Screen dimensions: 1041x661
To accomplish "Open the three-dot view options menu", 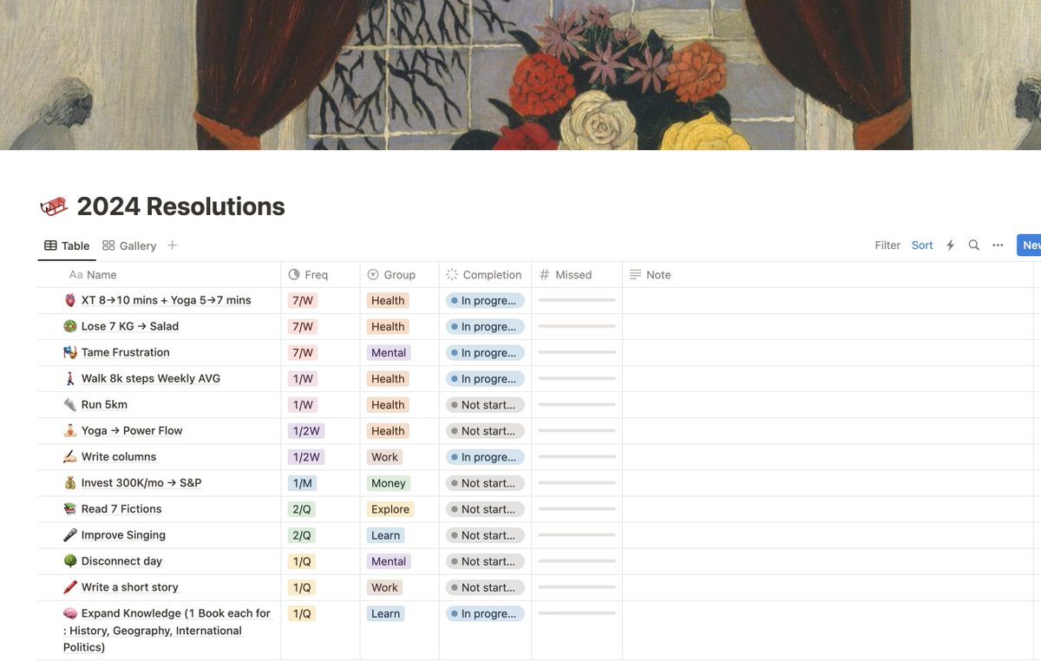I will click(x=998, y=245).
